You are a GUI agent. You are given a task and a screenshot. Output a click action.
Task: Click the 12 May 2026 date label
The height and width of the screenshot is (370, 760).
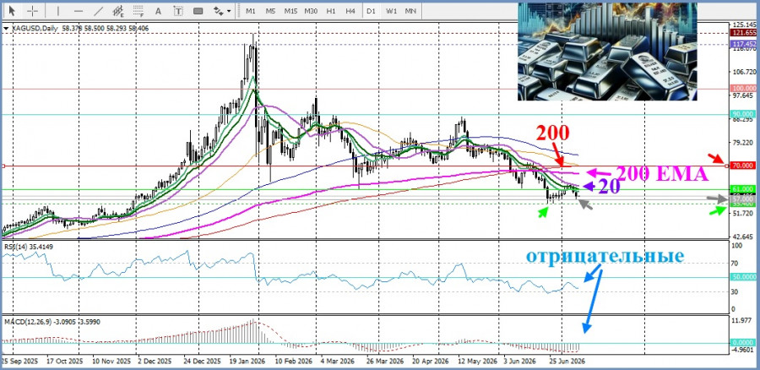(477, 362)
